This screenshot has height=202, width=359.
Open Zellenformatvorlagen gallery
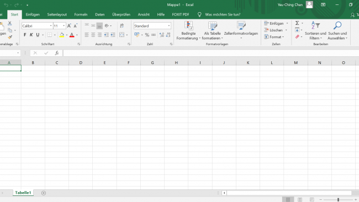(241, 31)
